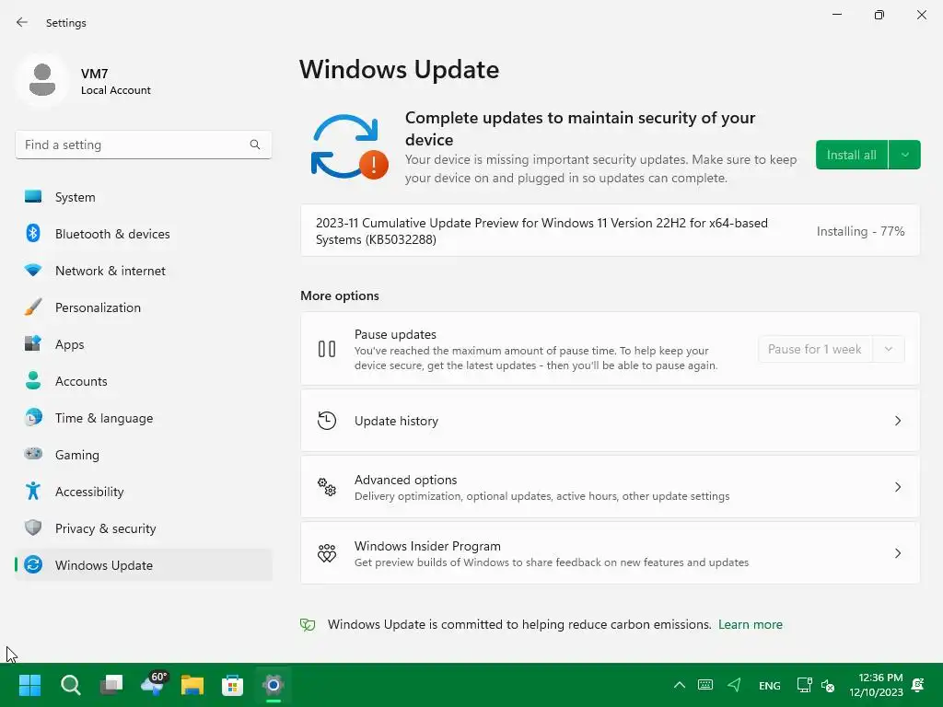Click the Advanced options gears icon
This screenshot has height=707, width=943.
coord(327,486)
